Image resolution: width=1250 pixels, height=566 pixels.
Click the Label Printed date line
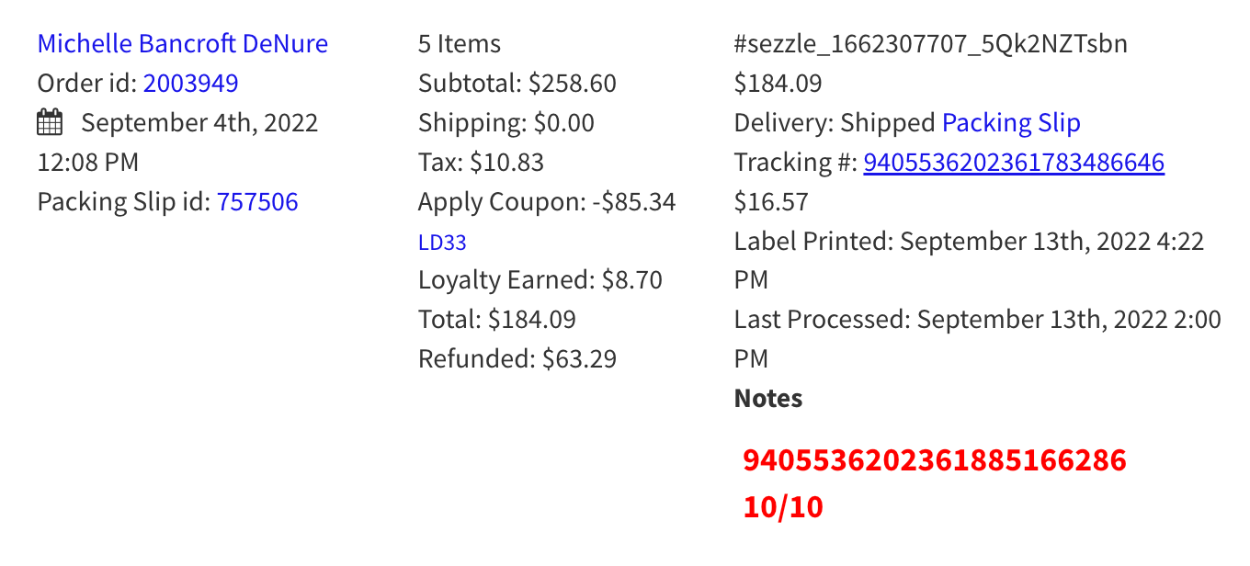tap(970, 260)
